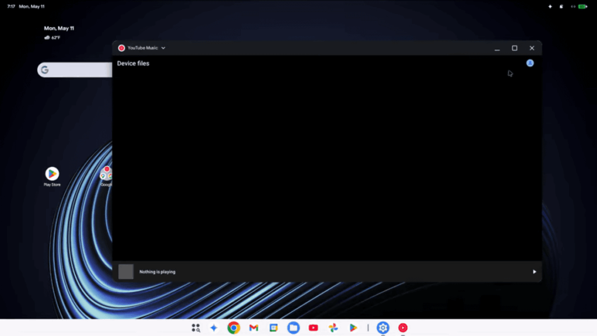597x336 pixels.
Task: Open Gmail from the taskbar
Action: (x=254, y=328)
